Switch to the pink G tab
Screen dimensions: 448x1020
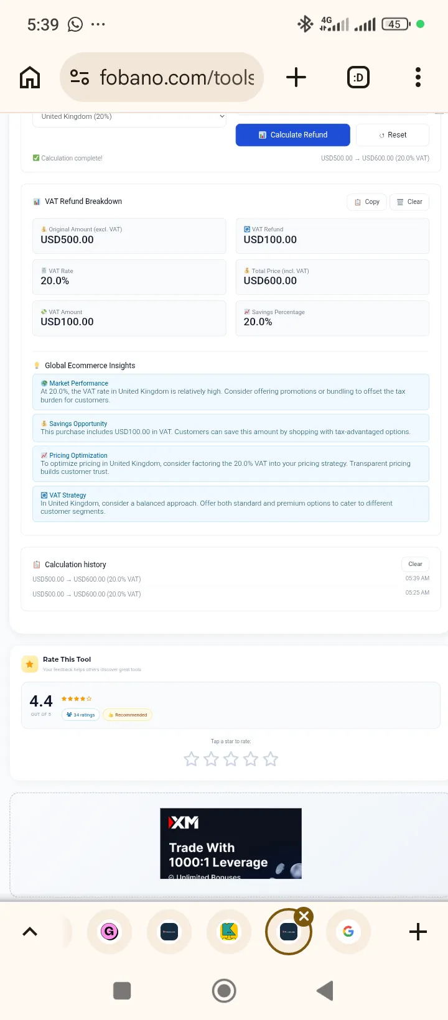[x=110, y=931]
